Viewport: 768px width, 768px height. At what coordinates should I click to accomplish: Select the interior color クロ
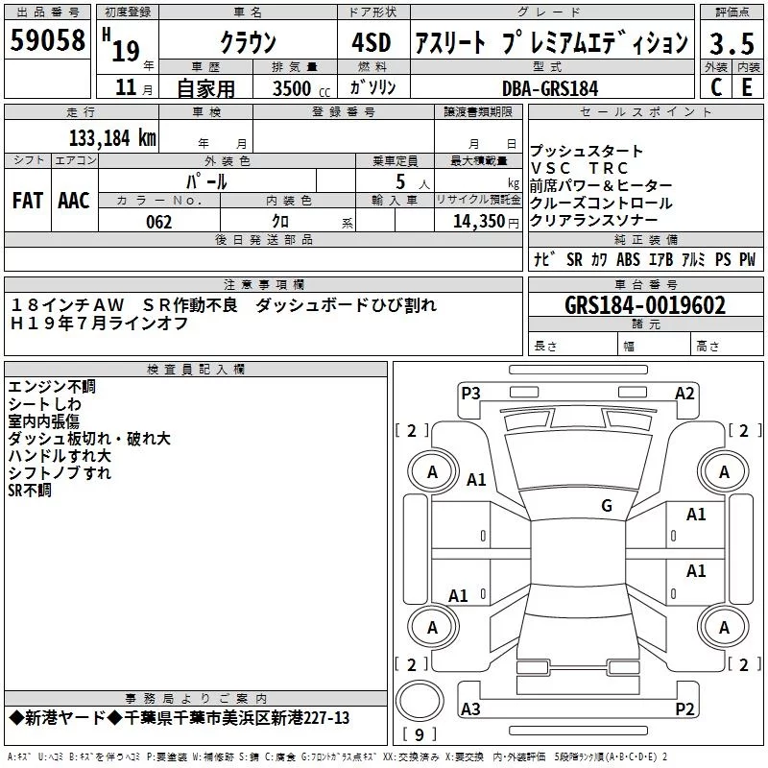[280, 222]
